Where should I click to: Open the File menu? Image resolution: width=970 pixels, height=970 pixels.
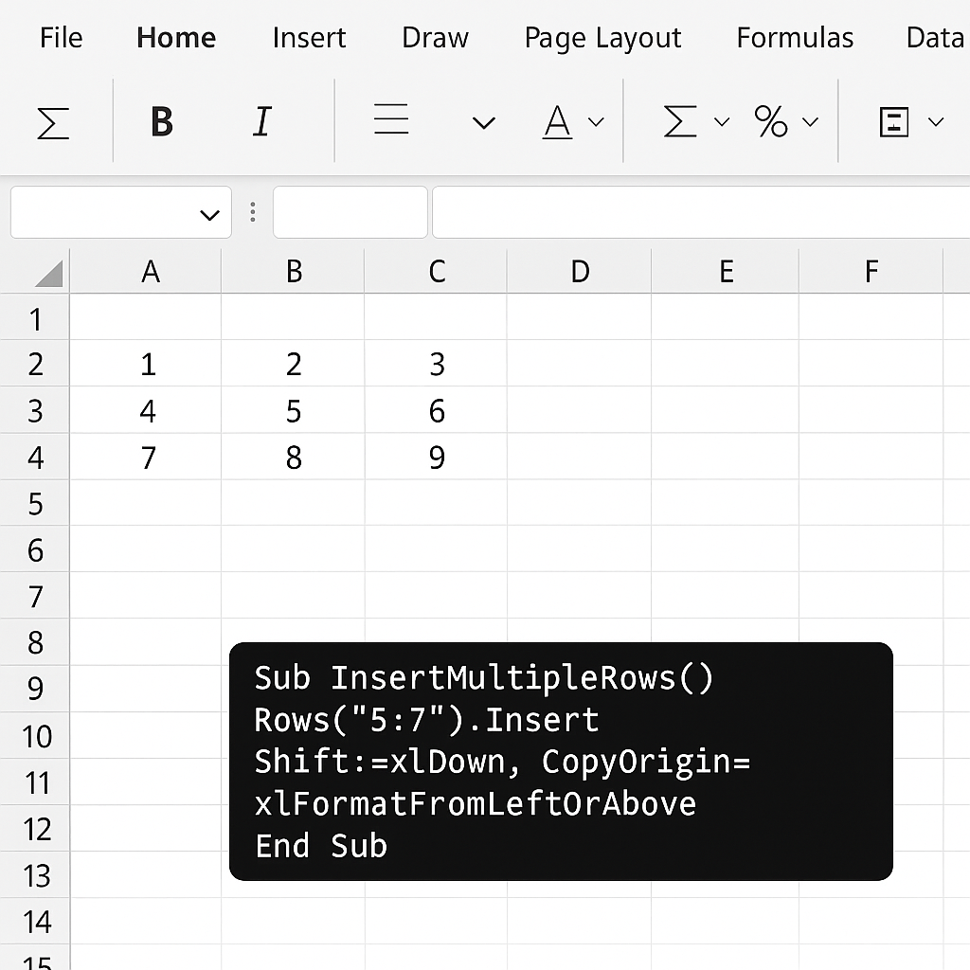(62, 38)
